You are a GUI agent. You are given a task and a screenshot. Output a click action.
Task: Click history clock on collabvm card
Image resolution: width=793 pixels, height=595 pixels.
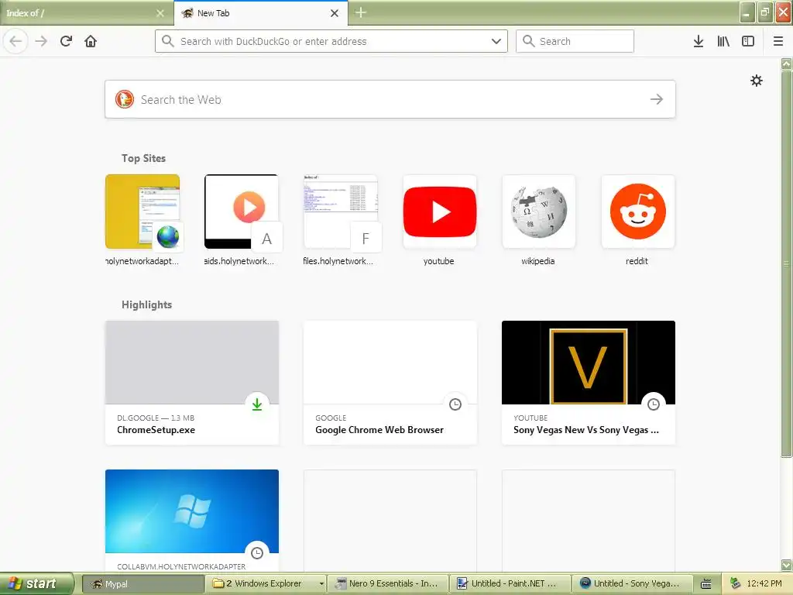coord(257,552)
